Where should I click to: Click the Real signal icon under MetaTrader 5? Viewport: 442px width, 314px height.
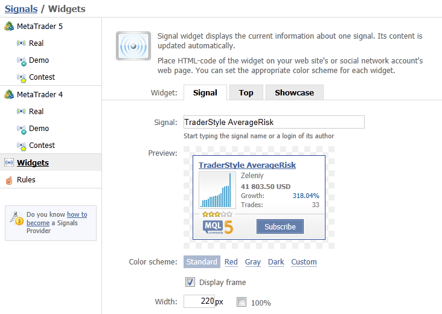pyautogui.click(x=21, y=43)
